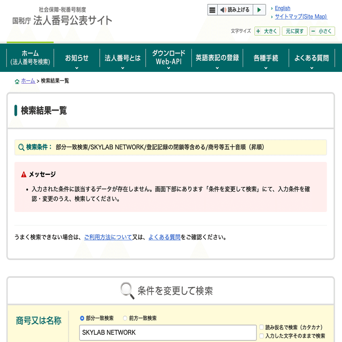Expand chevron under 英語表記の登録
Screen dimensions: 342x342
click(x=217, y=68)
